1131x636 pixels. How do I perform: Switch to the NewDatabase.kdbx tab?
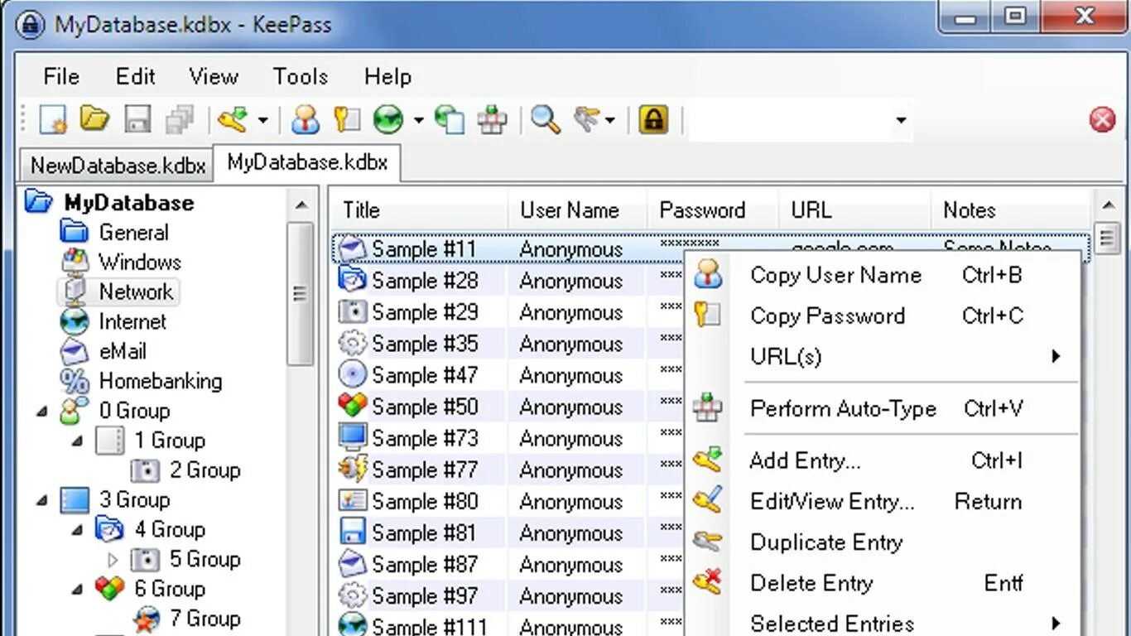tap(117, 166)
